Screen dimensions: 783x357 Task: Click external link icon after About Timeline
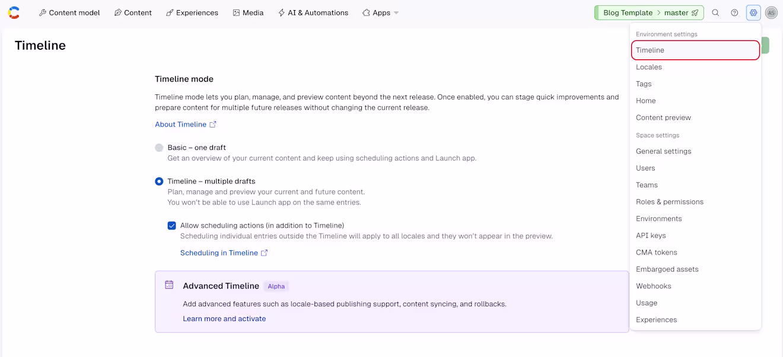tap(213, 125)
